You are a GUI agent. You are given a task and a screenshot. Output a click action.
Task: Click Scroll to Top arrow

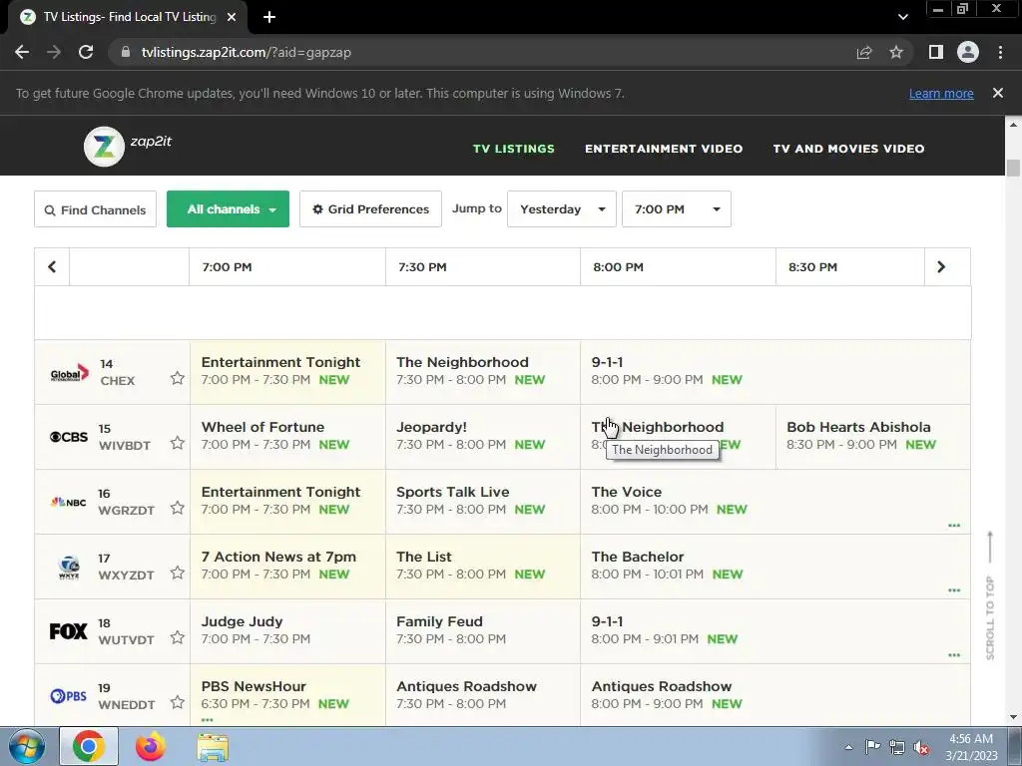(990, 596)
